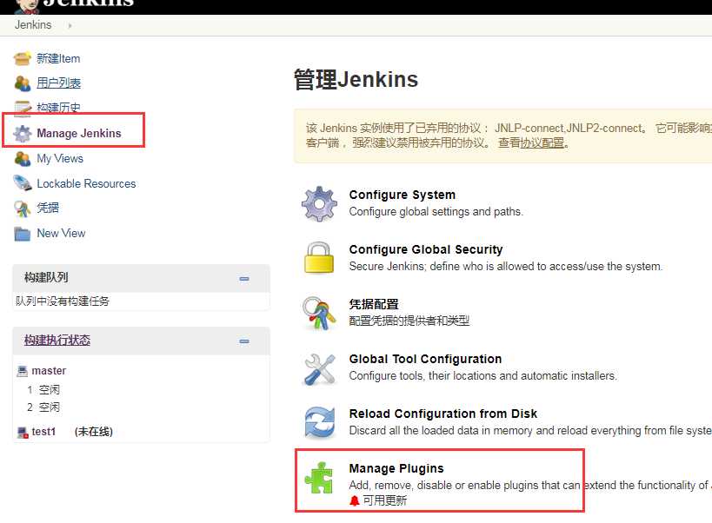712x523 pixels.
Task: Click the Global Tool Configuration tools icon
Action: (x=320, y=368)
